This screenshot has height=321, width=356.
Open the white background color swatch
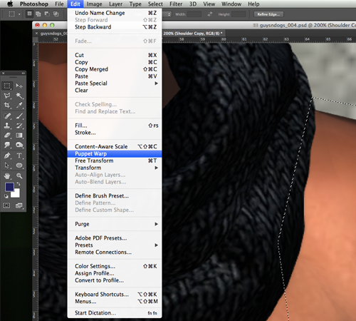(x=16, y=193)
